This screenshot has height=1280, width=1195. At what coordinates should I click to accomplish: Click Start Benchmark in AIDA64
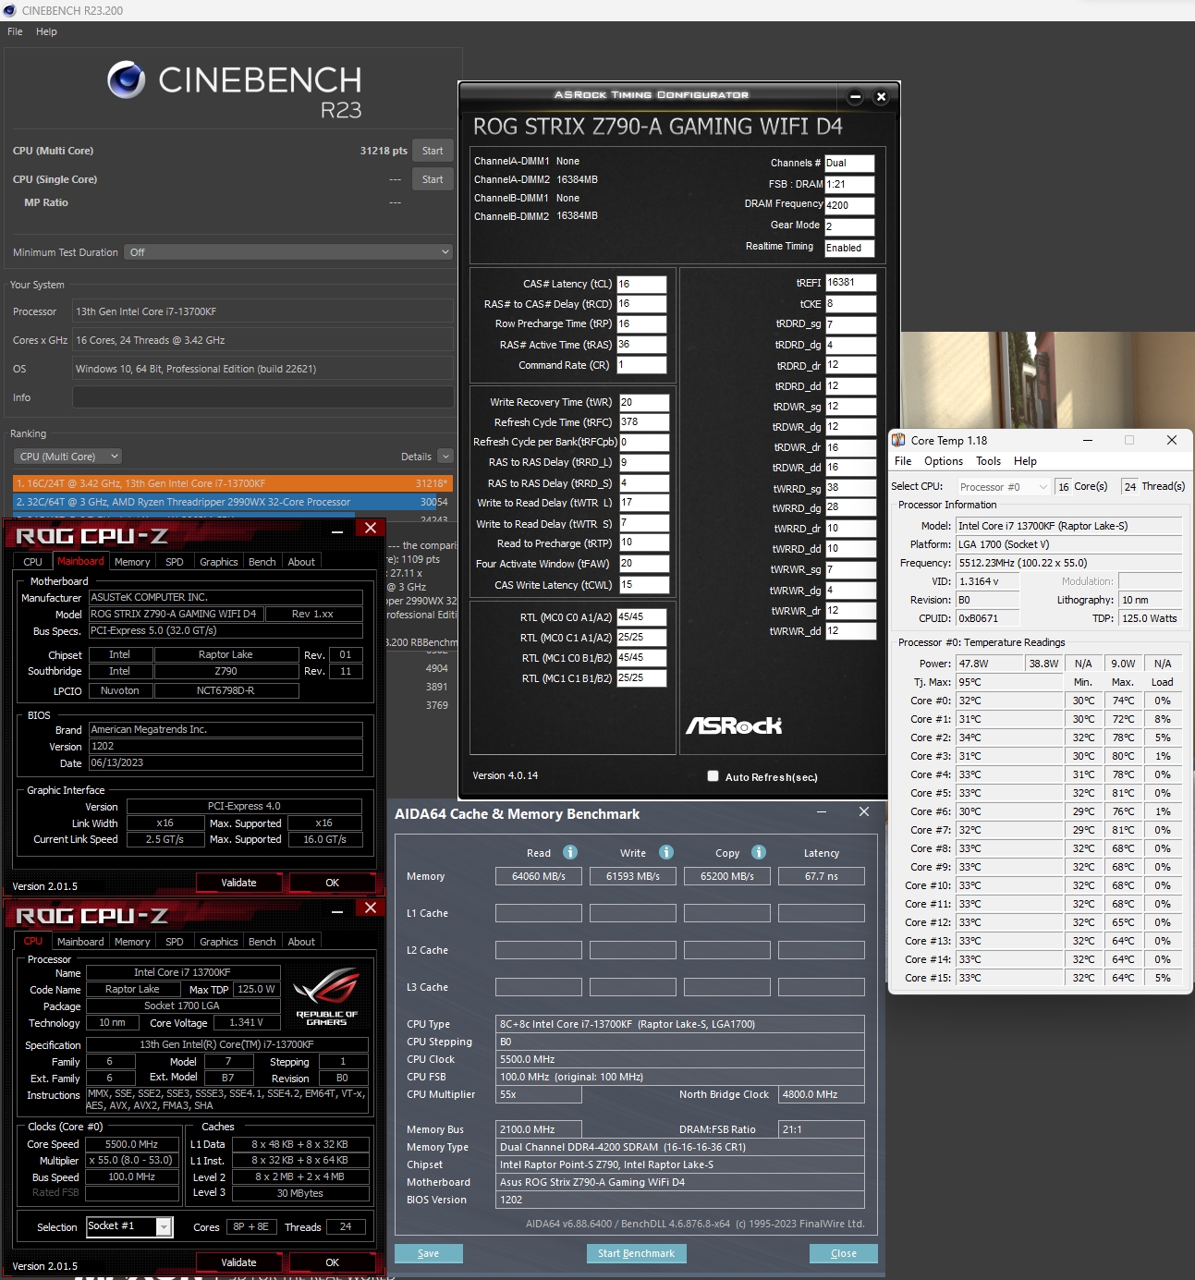pyautogui.click(x=636, y=1253)
